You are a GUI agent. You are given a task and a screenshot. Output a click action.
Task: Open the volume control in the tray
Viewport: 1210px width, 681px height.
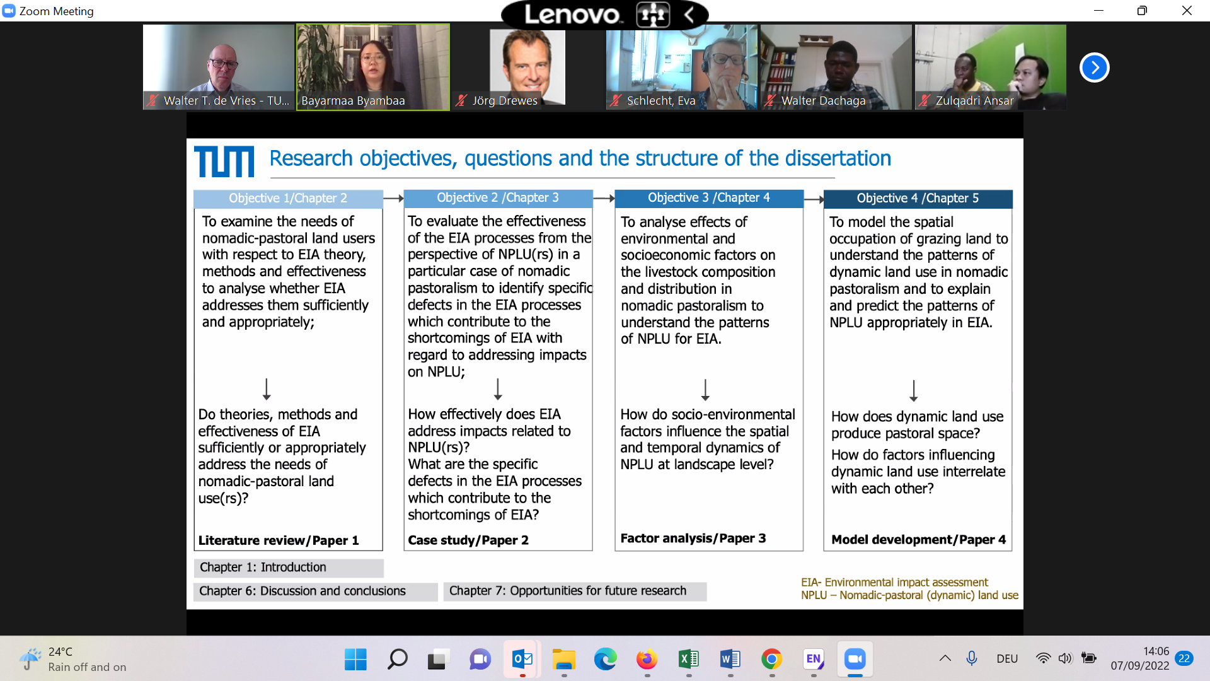coord(1065,659)
